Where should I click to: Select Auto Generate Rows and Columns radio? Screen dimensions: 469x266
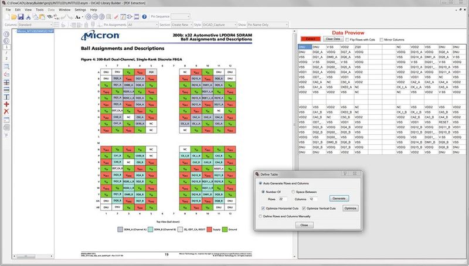260,183
